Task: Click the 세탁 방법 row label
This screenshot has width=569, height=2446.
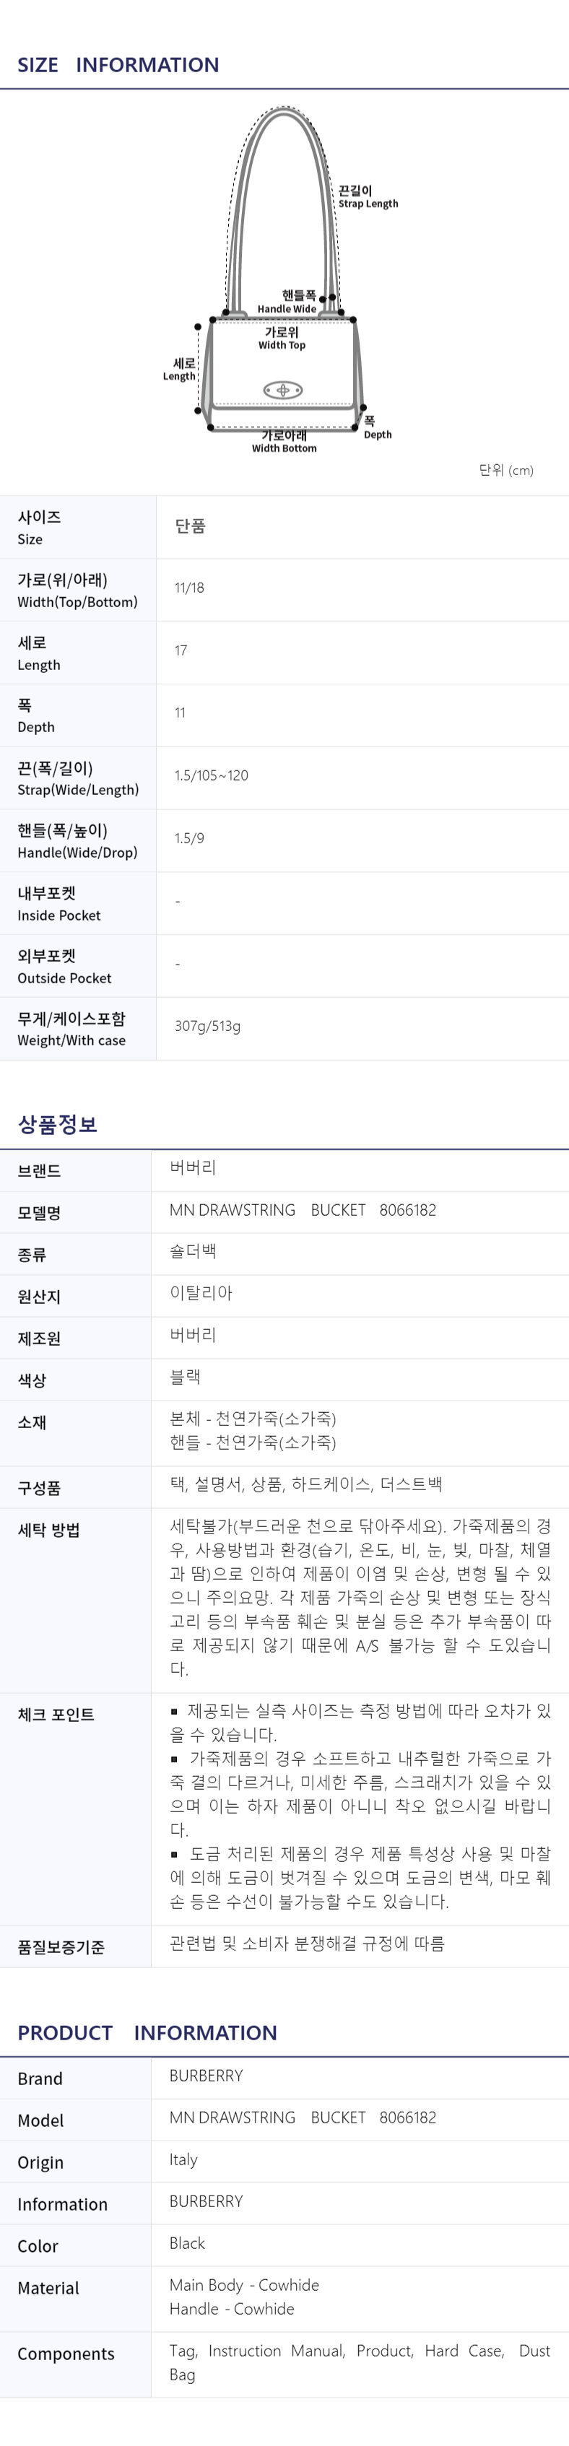Action: click(48, 1530)
